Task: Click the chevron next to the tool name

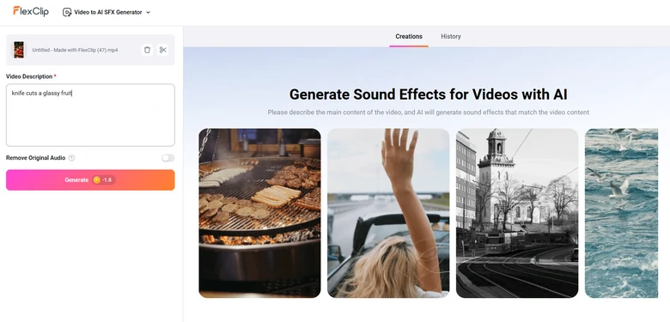Action: pos(149,12)
